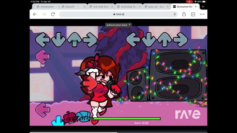
Task: Select the Bunnyman tab
Action: click(x=185, y=7)
